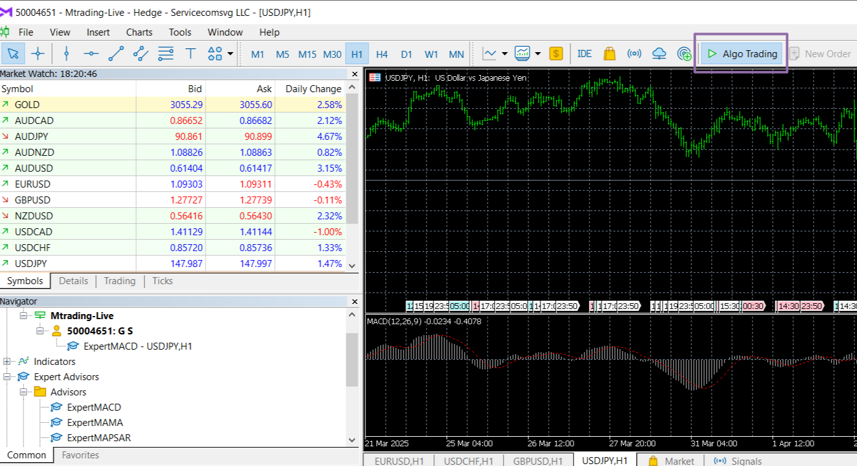
Task: Open the chart templates dropdown arrow
Action: click(538, 53)
